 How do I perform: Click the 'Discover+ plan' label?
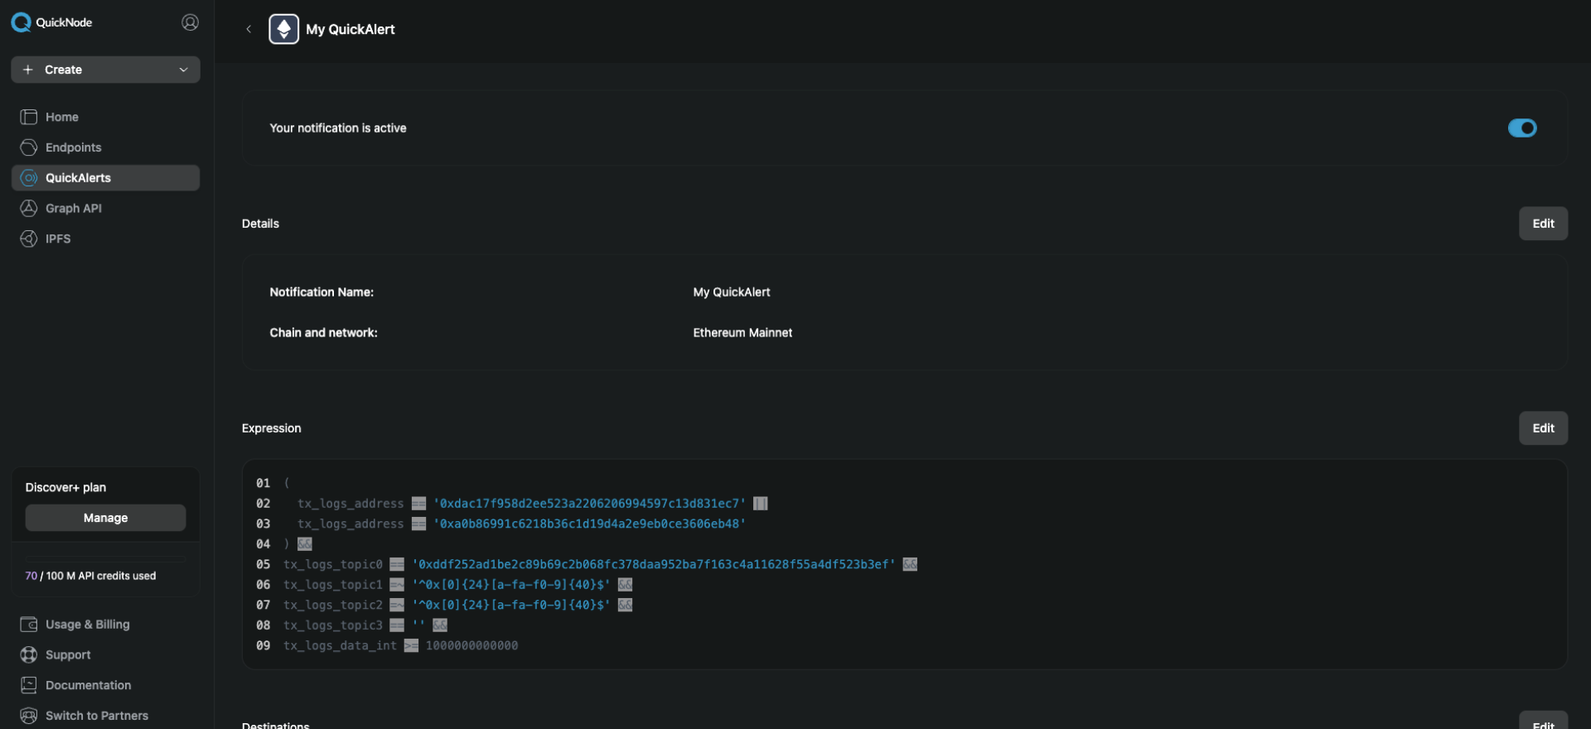[65, 487]
